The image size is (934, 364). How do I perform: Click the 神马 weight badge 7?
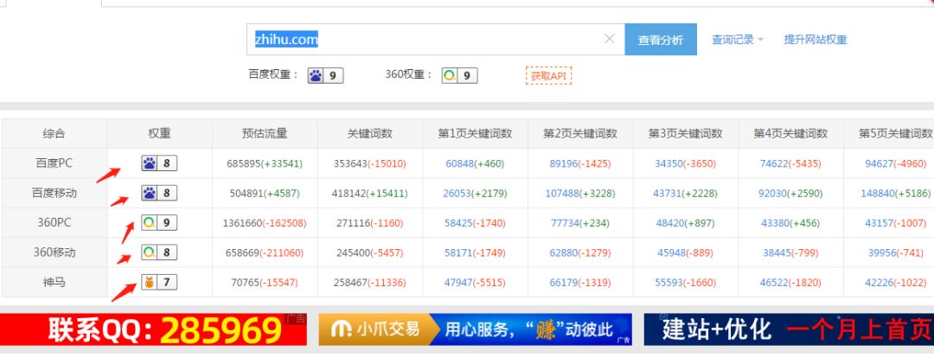point(159,283)
